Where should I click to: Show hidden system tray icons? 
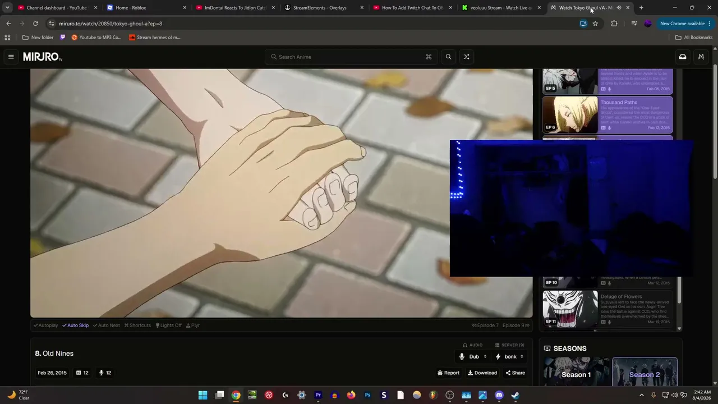click(642, 395)
